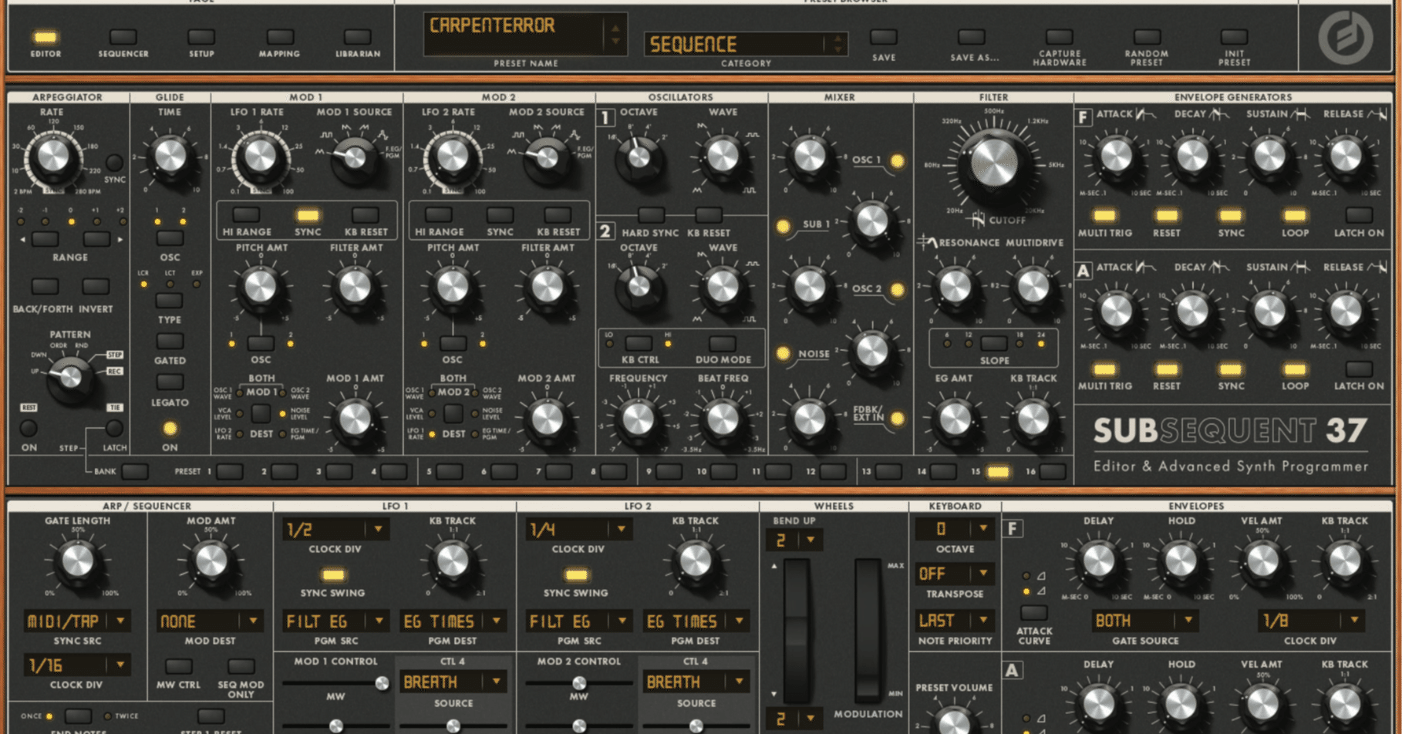Click the Save preset button
Image resolution: width=1402 pixels, height=734 pixels.
pos(884,37)
